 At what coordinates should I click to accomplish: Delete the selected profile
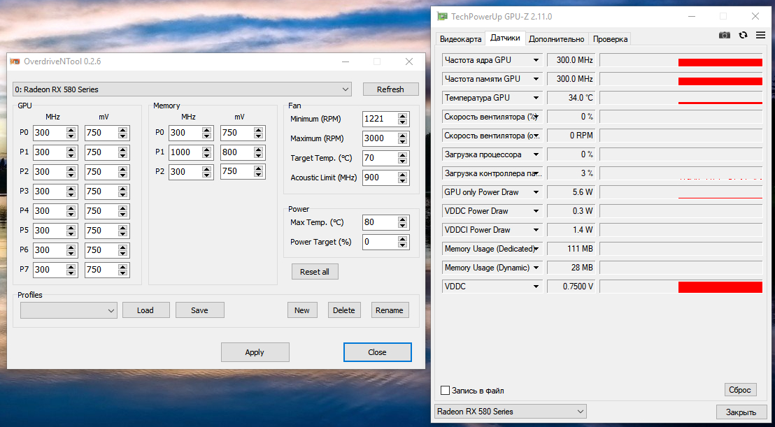[344, 310]
